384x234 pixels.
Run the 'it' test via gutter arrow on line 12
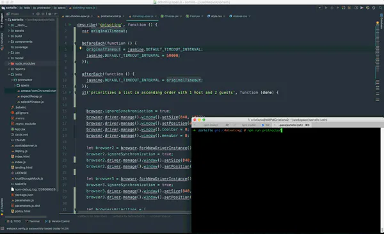pyautogui.click(x=70, y=92)
